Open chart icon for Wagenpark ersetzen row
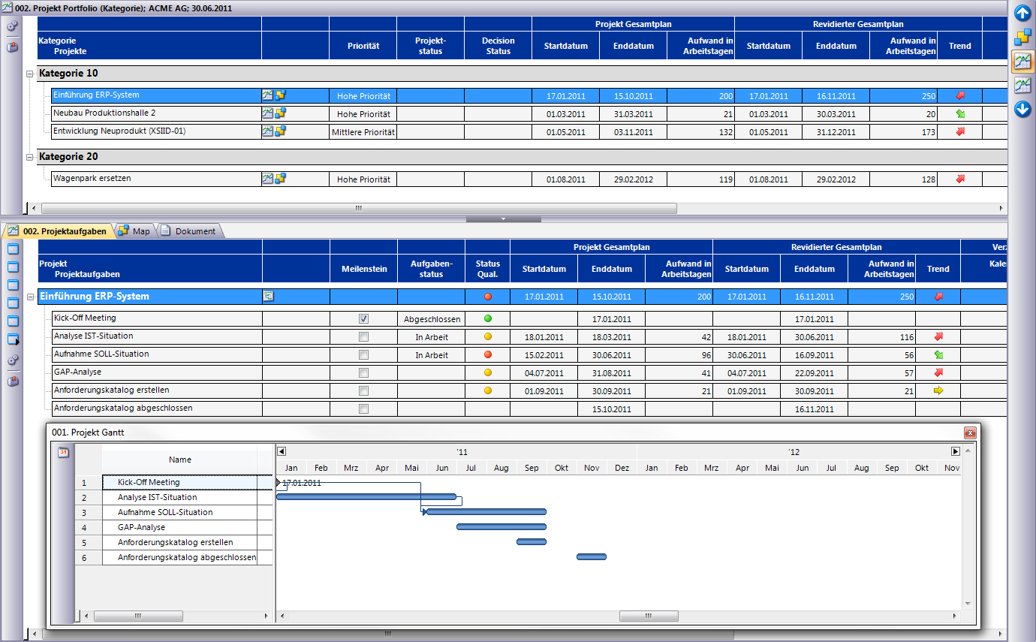1036x642 pixels. coord(267,179)
